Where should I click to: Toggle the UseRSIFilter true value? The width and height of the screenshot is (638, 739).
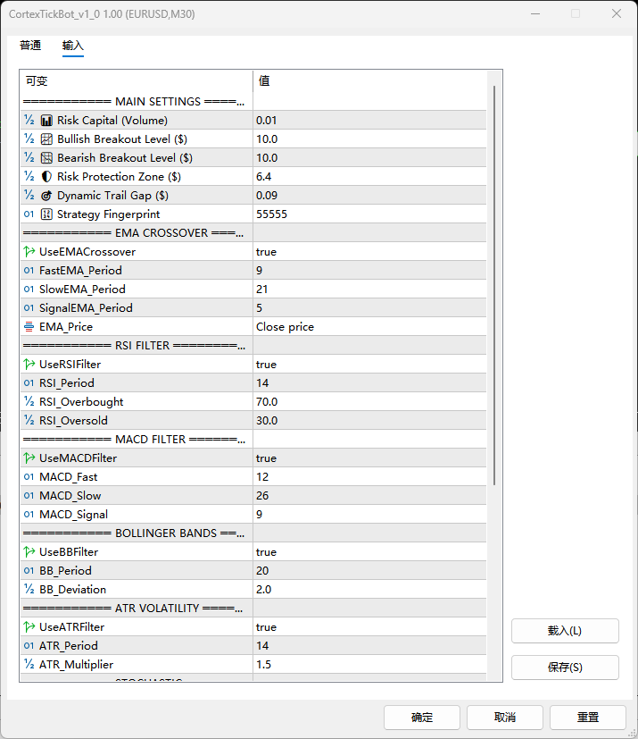click(x=266, y=365)
